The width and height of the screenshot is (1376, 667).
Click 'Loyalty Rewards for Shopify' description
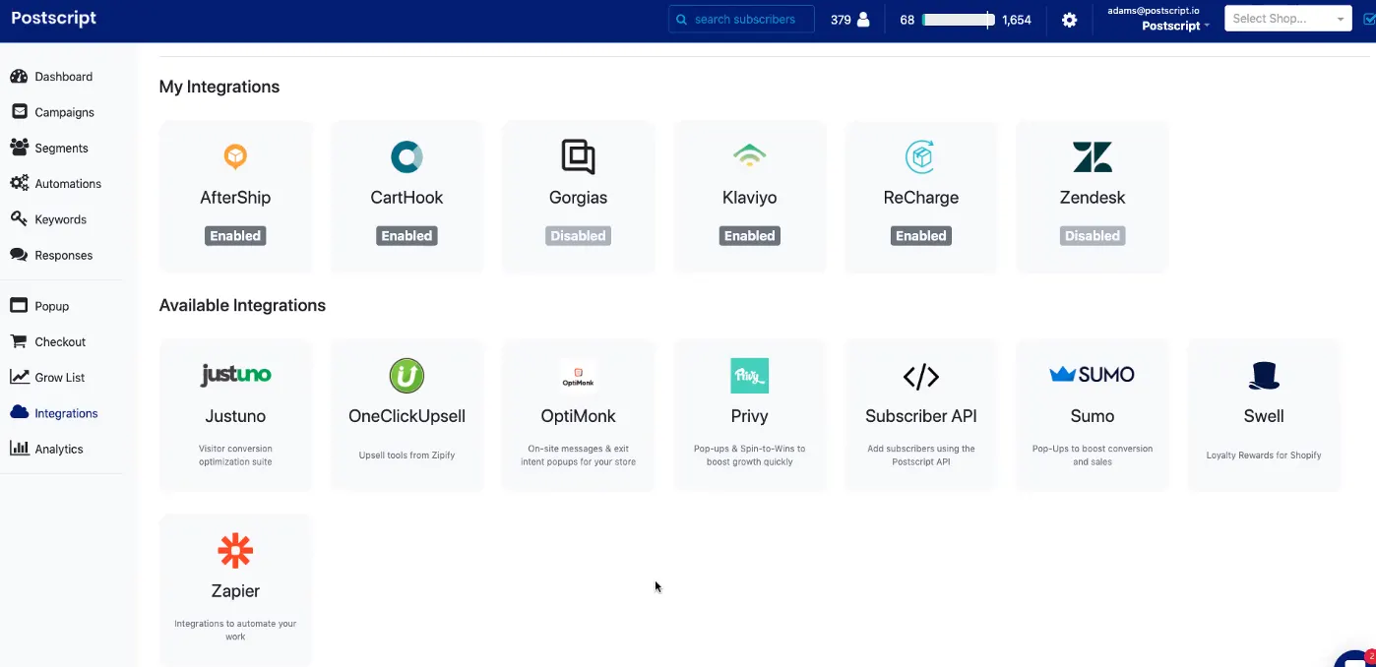pos(1263,455)
